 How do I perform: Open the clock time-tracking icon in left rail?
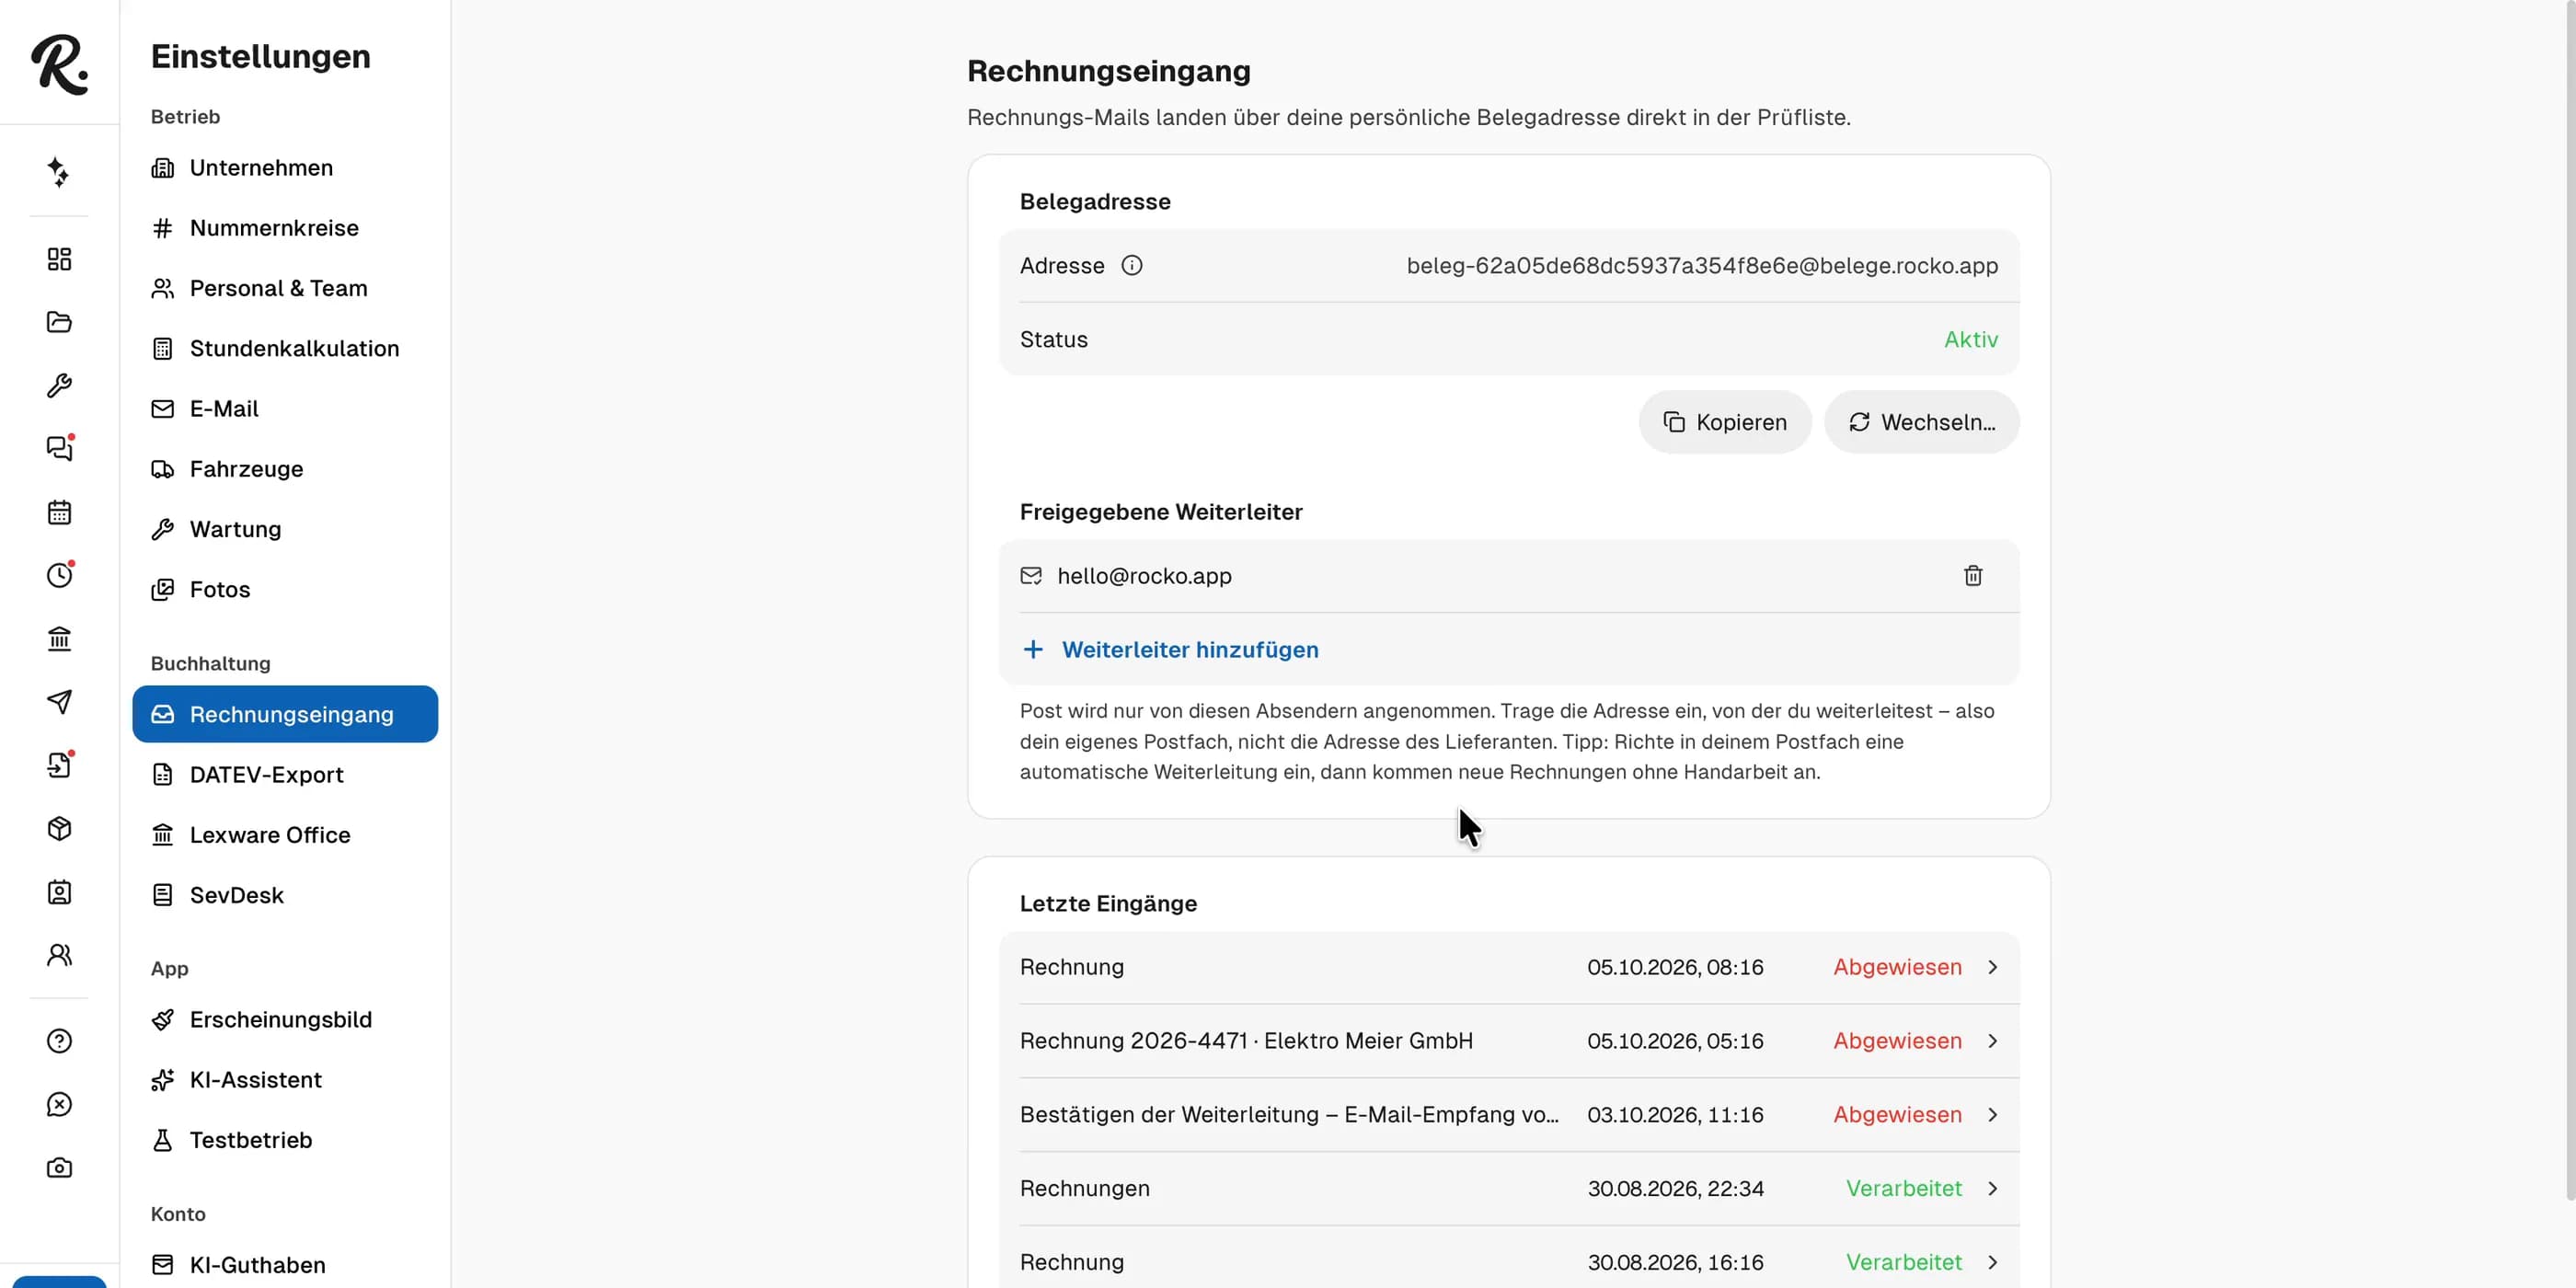[59, 575]
